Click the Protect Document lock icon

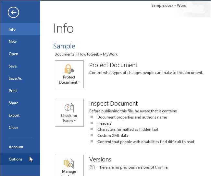pos(69,69)
